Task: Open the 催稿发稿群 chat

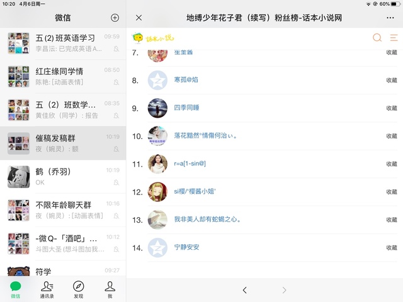Action: [63, 143]
